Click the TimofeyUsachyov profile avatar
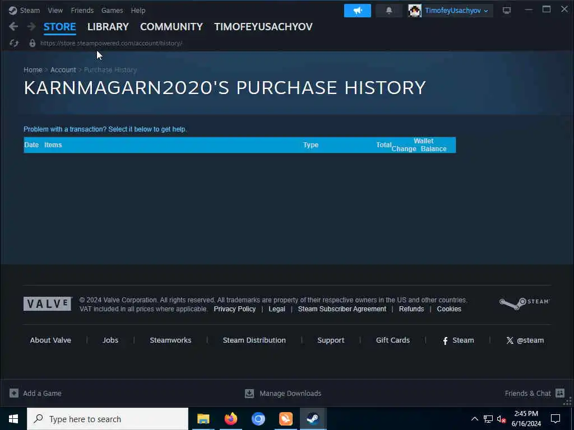 [x=415, y=11]
